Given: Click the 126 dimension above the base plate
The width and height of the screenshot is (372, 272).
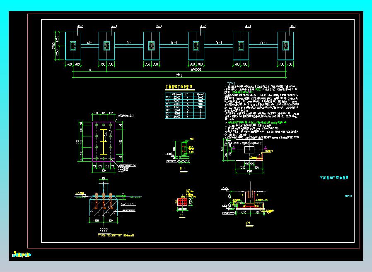Looking at the screenshot, I should pos(104,113).
